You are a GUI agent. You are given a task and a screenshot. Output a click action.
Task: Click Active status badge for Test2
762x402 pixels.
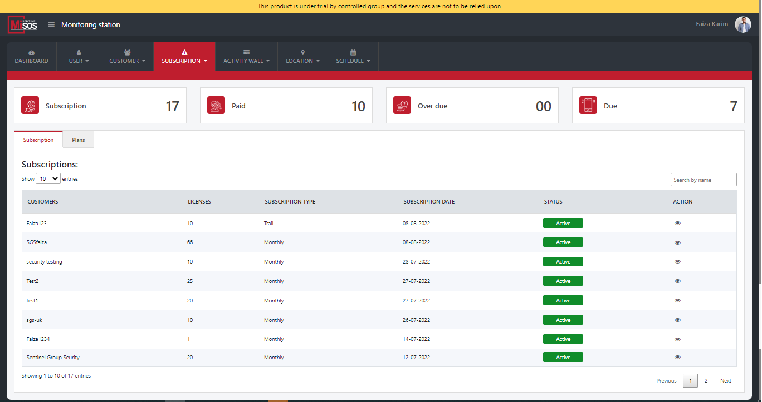563,281
